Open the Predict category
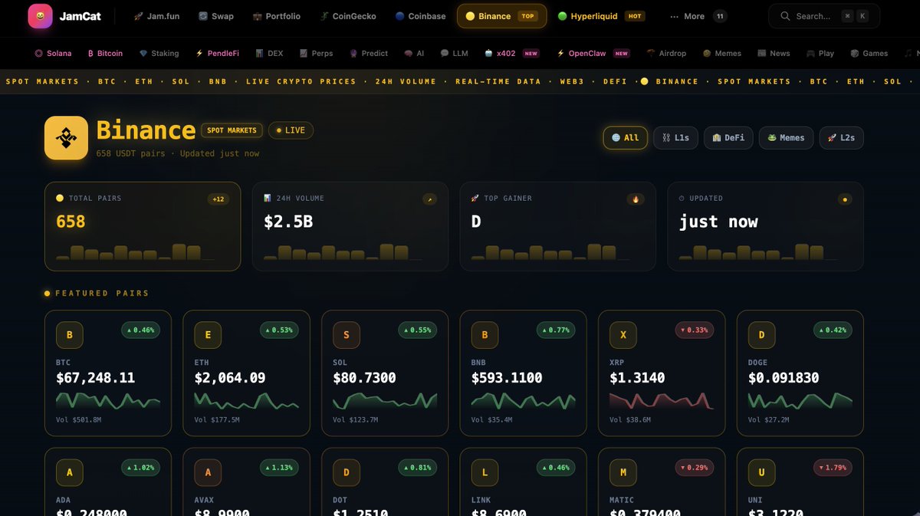This screenshot has width=920, height=516. click(x=369, y=54)
